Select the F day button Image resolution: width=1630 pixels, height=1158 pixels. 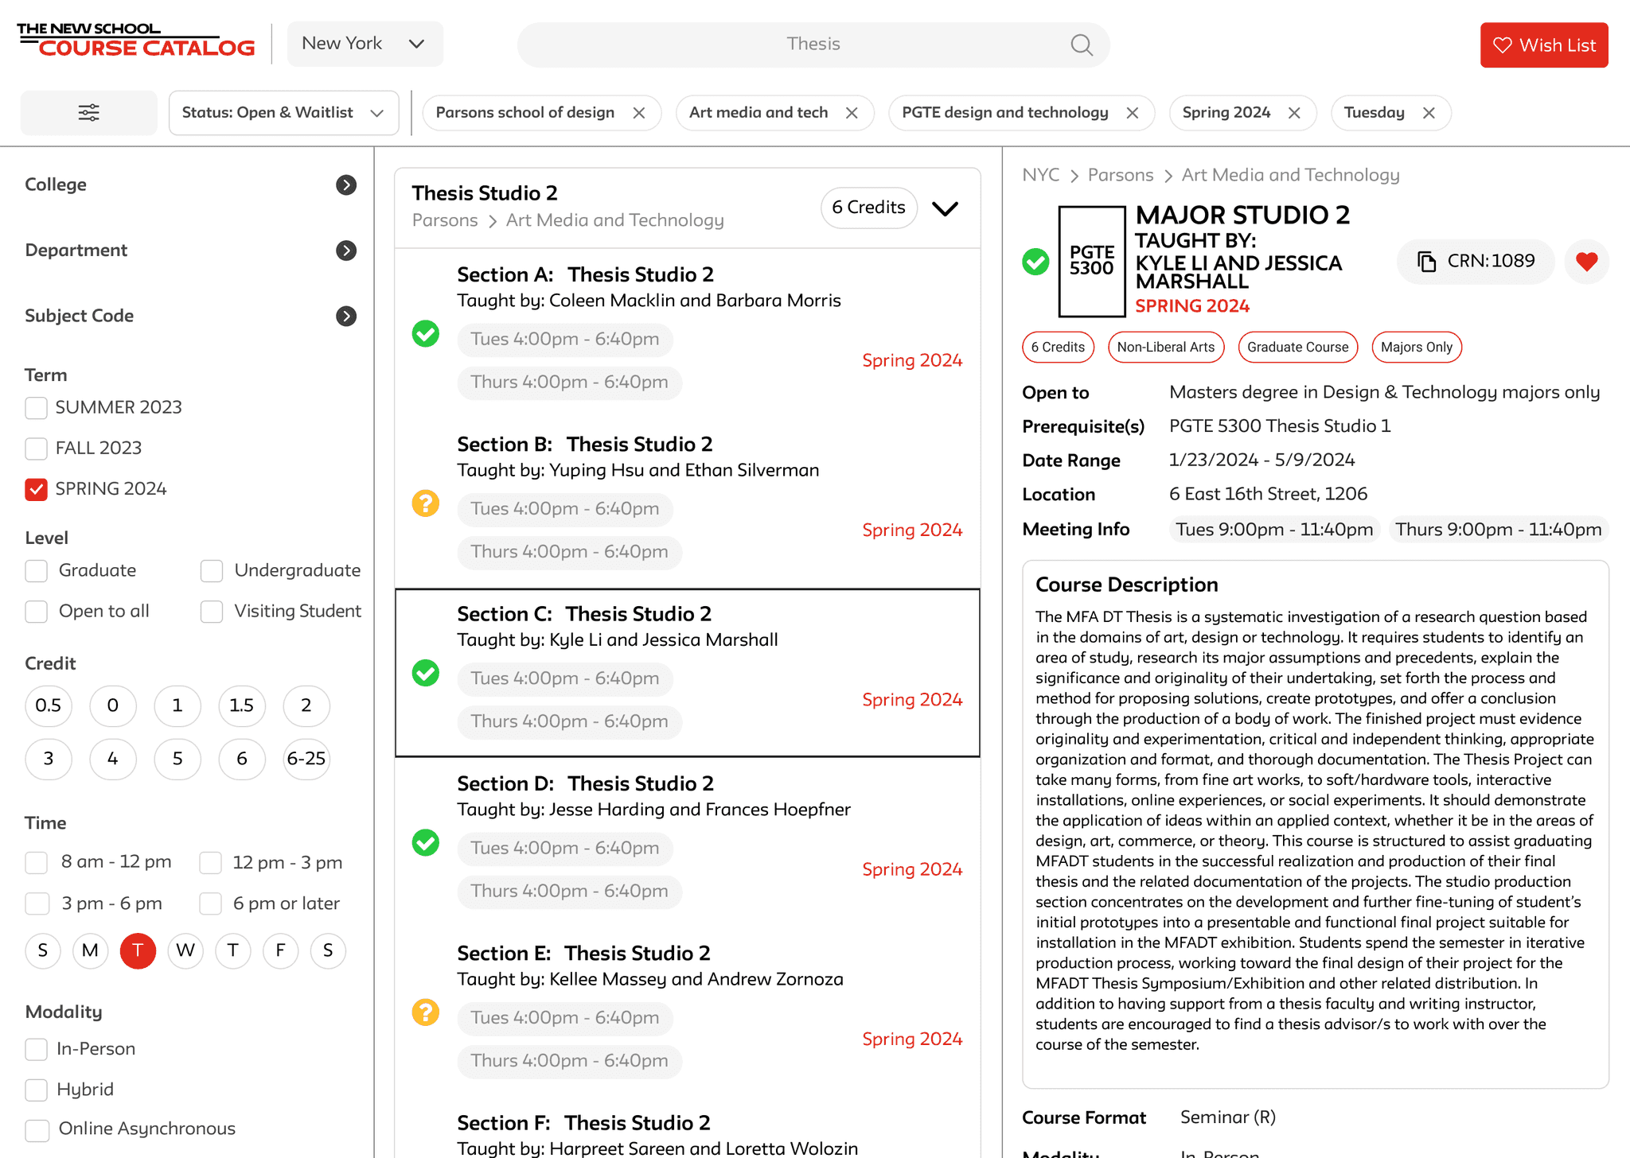pyautogui.click(x=280, y=950)
